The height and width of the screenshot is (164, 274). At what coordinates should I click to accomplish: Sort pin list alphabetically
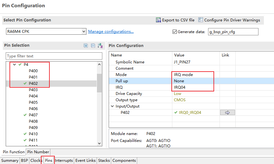pyautogui.click(x=100, y=46)
